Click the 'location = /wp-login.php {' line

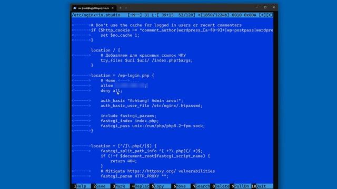(123, 76)
